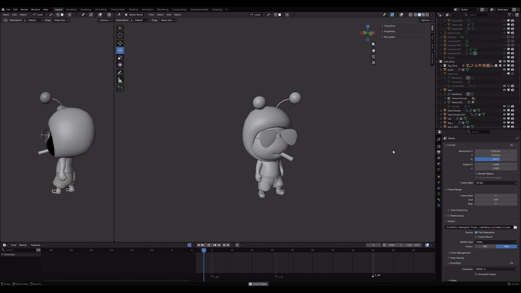521x293 pixels.
Task: Click the Blender logo menu icon
Action: [3, 10]
